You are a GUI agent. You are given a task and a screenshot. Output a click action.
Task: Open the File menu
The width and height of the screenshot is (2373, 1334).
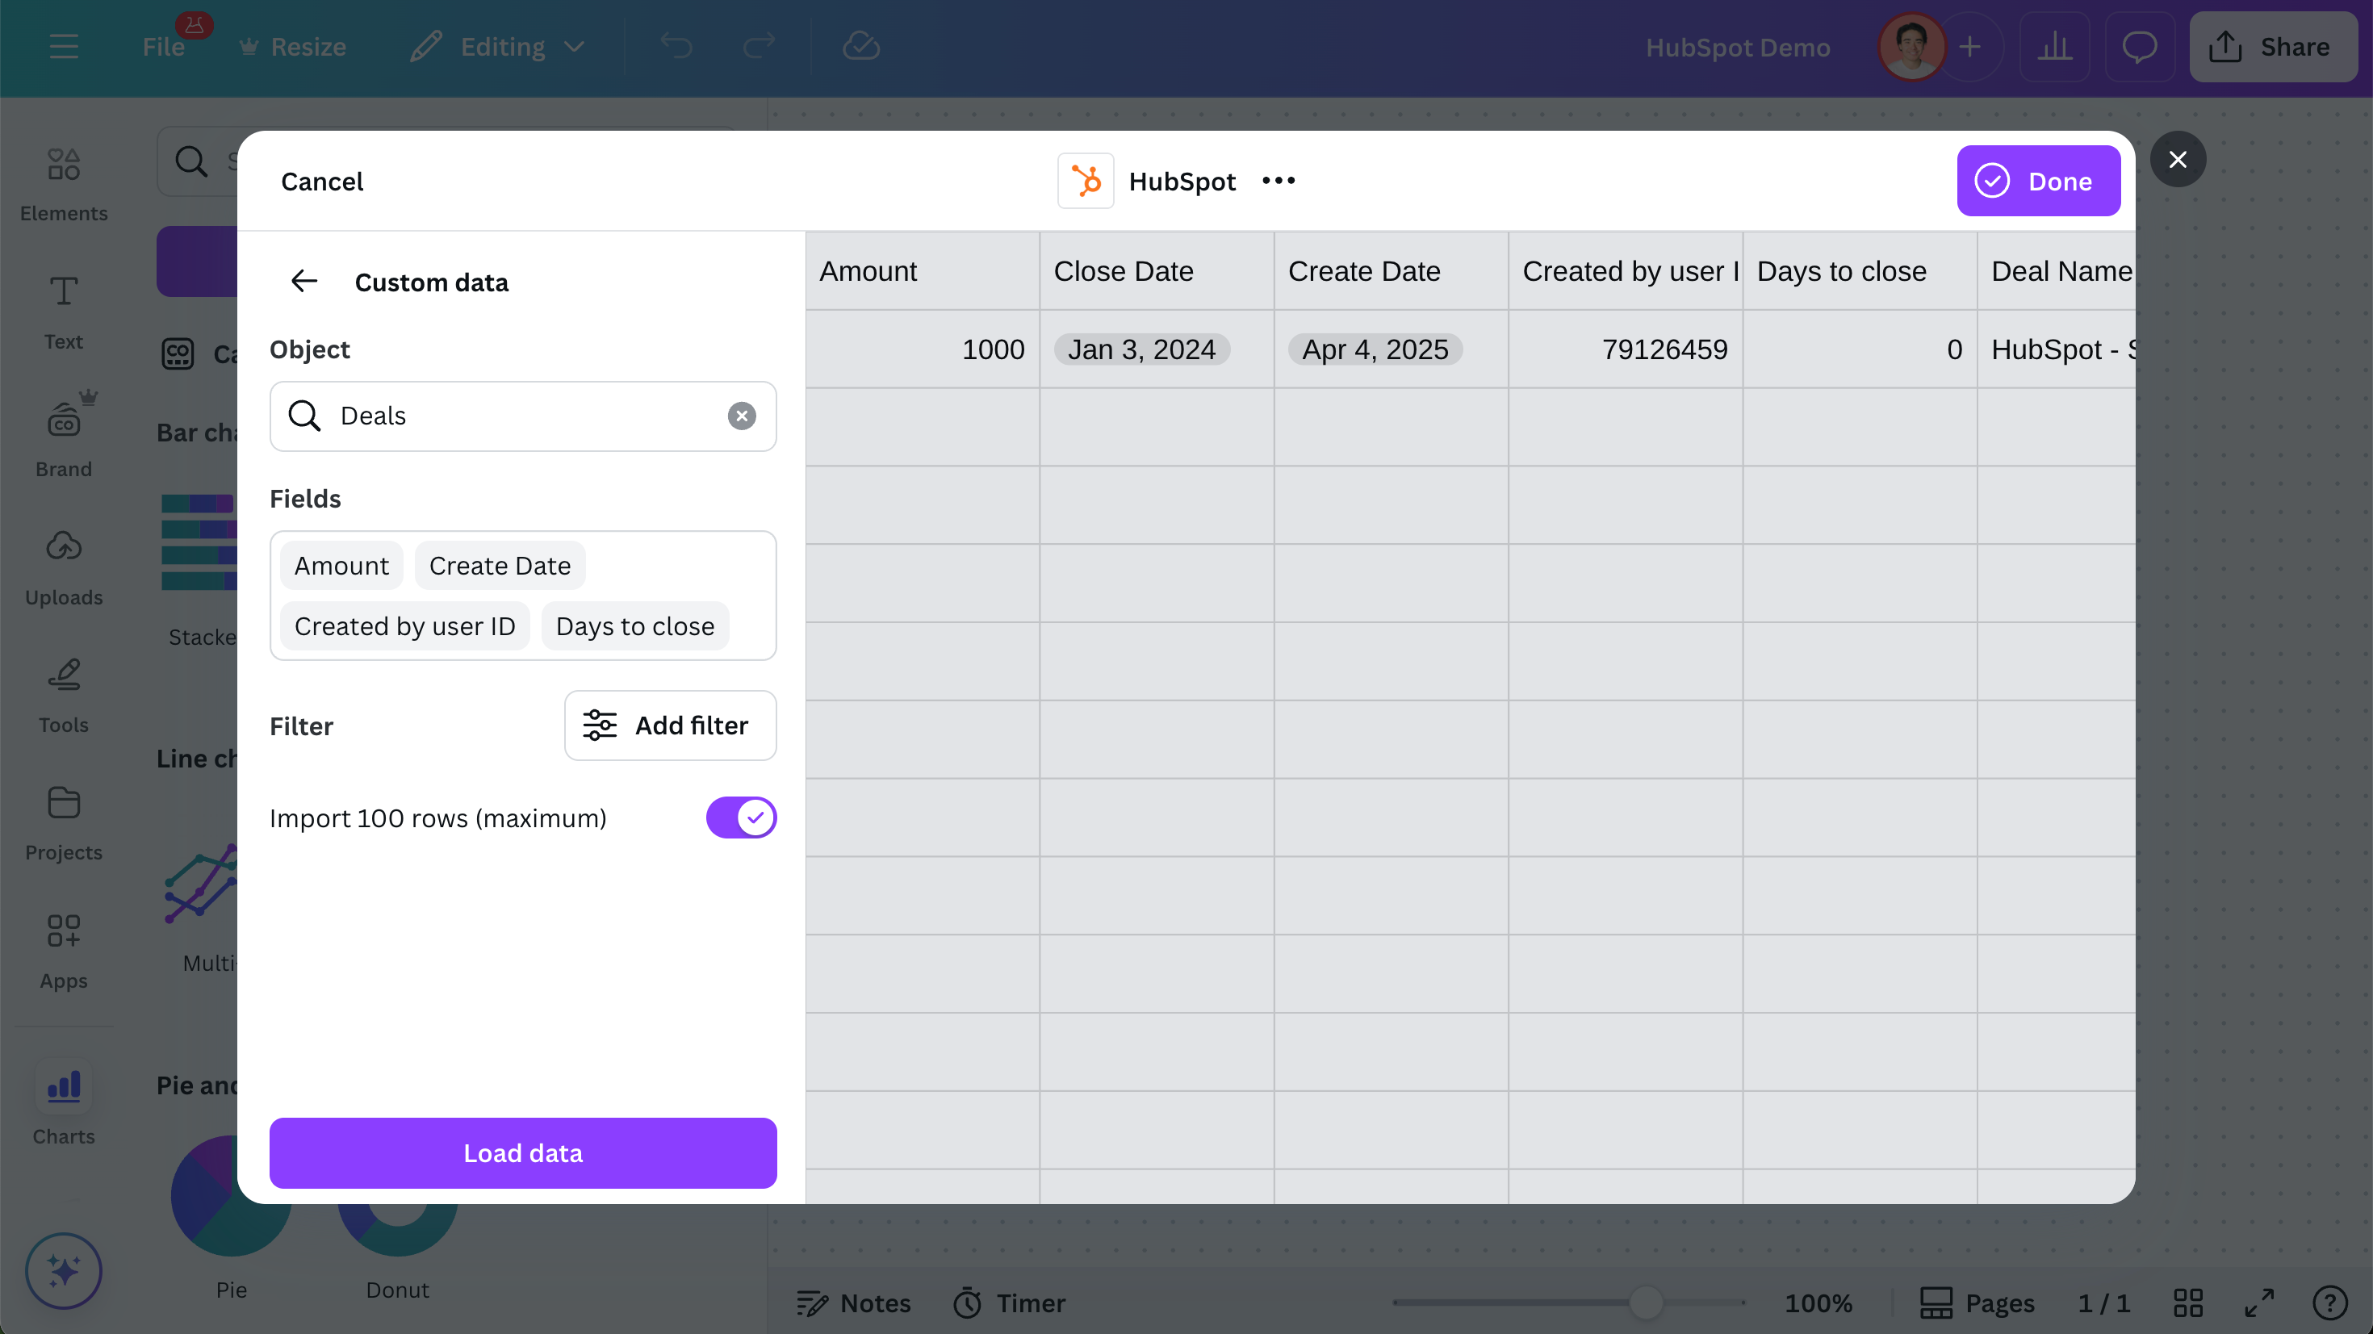163,46
